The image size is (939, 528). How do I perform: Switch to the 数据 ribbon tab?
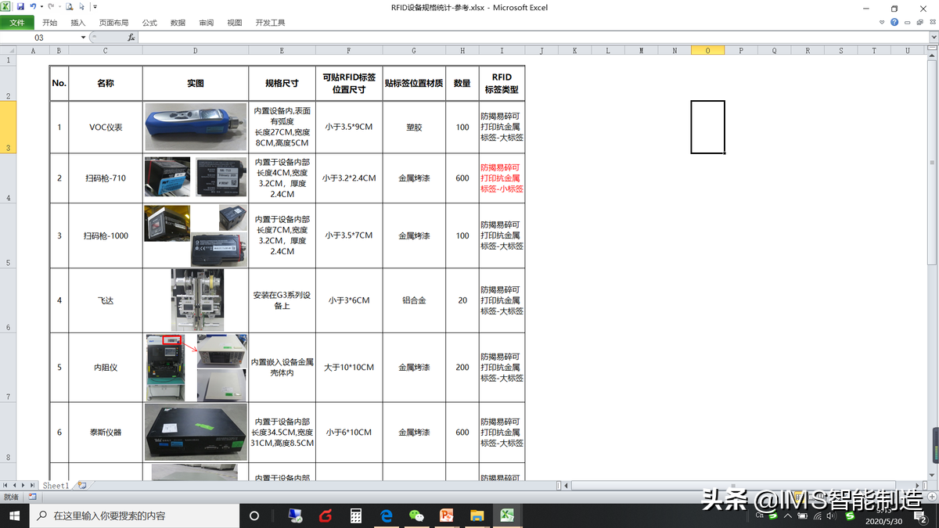tap(177, 23)
